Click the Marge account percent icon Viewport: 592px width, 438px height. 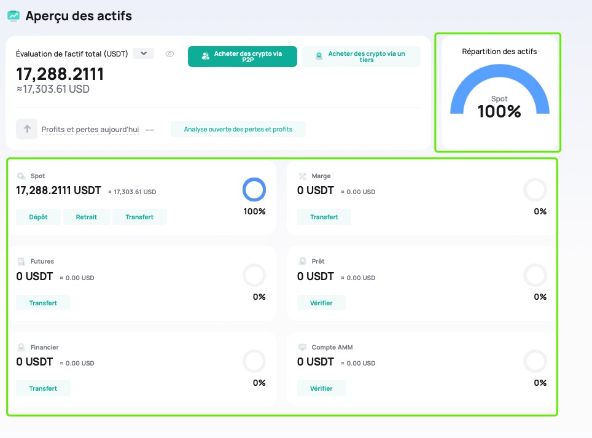point(302,176)
